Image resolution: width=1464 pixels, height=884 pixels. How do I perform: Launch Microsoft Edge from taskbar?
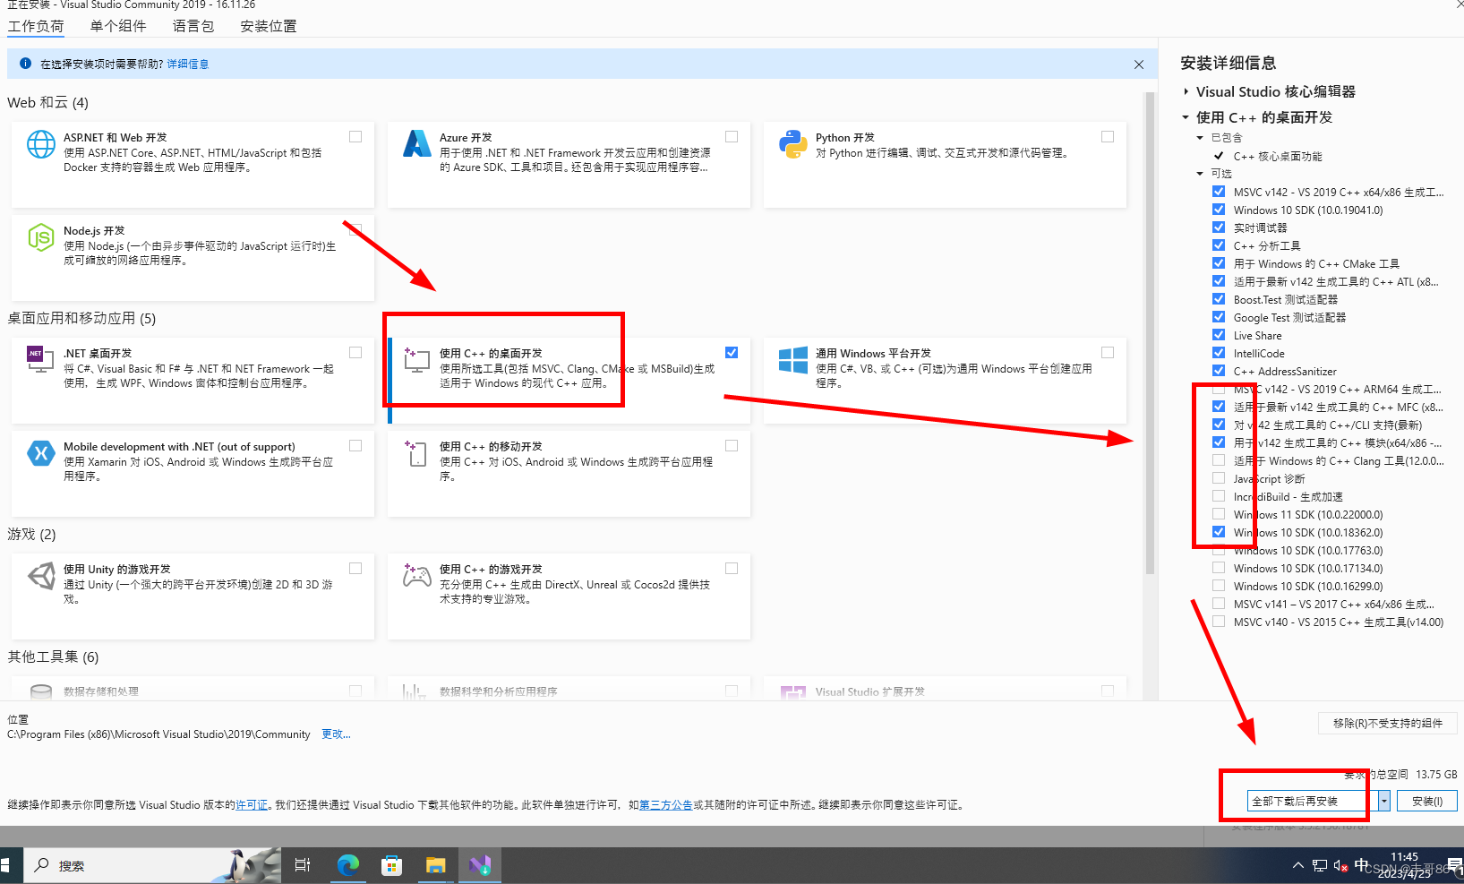coord(347,865)
